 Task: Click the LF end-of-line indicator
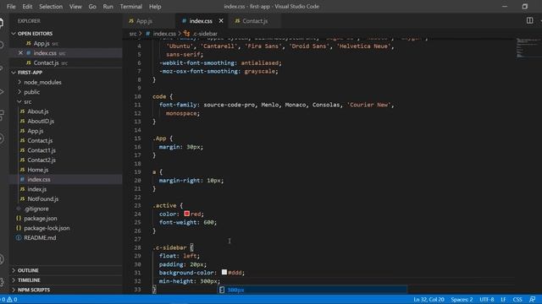click(503, 300)
